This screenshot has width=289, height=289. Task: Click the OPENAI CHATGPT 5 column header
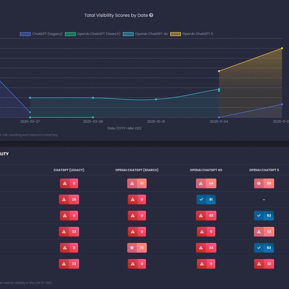pyautogui.click(x=264, y=170)
